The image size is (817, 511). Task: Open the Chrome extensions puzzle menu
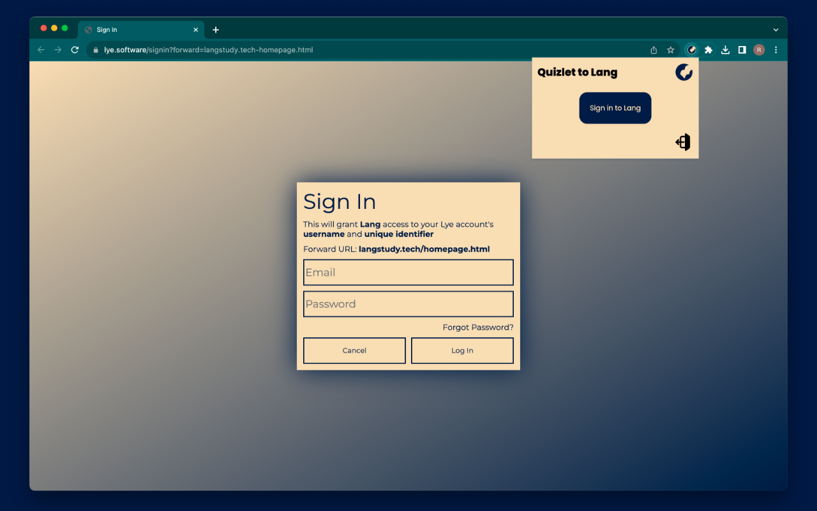(708, 50)
